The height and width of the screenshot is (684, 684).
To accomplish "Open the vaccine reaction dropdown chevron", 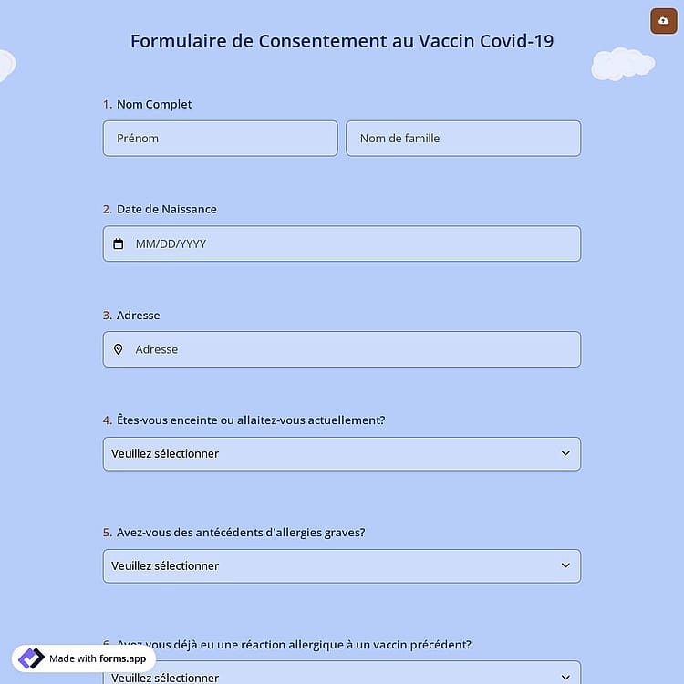I will click(565, 677).
